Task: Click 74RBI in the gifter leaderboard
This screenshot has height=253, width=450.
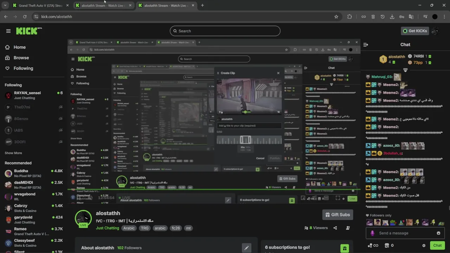Action: [x=418, y=56]
